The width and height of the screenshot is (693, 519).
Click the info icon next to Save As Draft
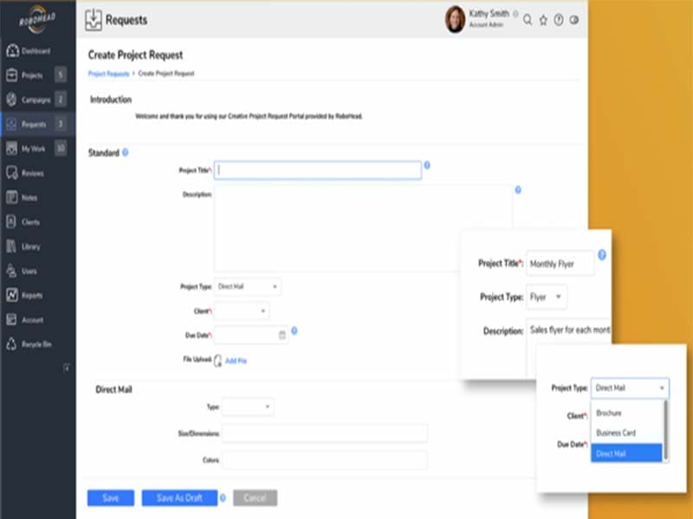[223, 498]
